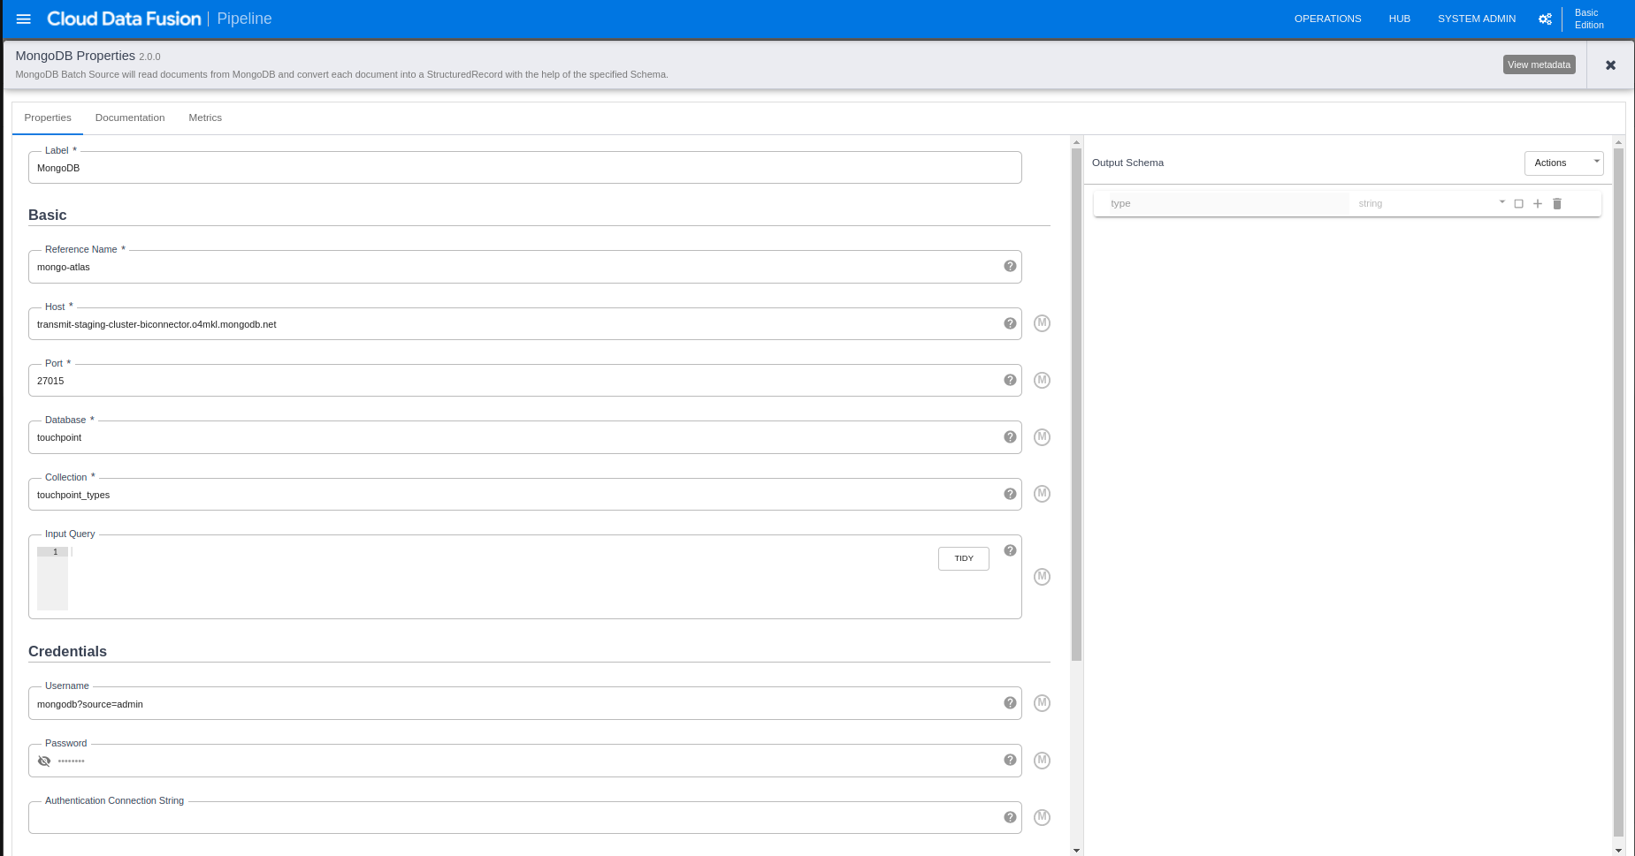Open help for the Reference Name field
Image resolution: width=1635 pixels, height=856 pixels.
1010,266
